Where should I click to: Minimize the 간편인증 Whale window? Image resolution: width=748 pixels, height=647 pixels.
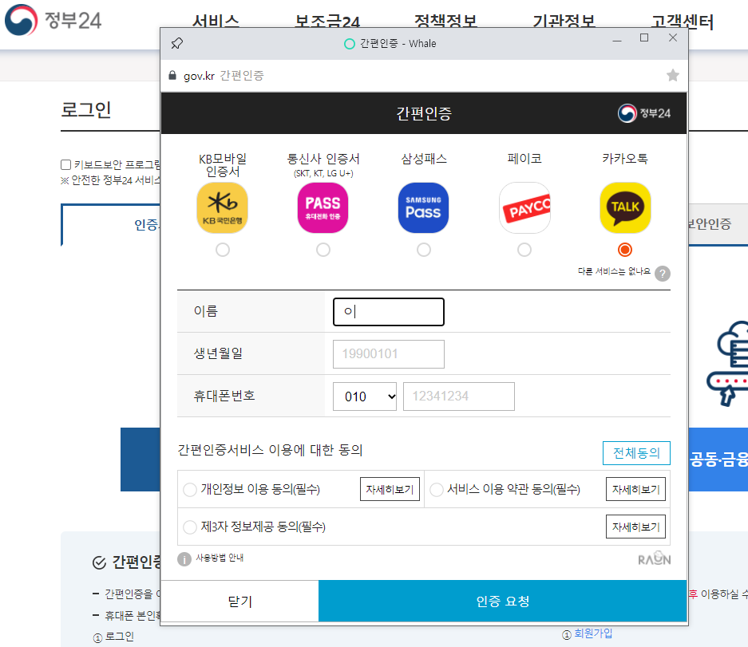[x=617, y=41]
